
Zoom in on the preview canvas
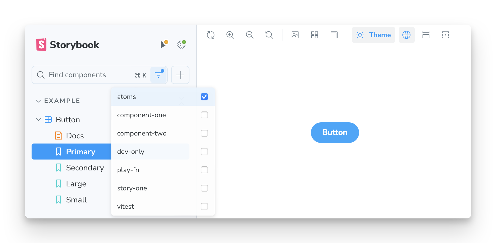click(230, 35)
